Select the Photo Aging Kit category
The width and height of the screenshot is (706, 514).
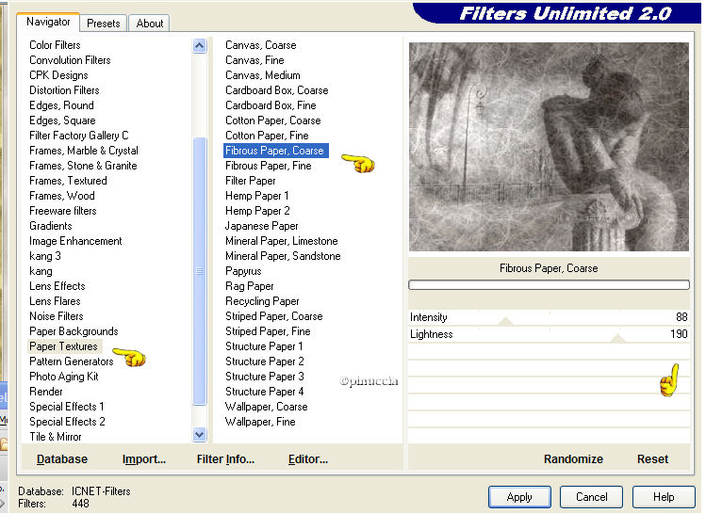pyautogui.click(x=64, y=377)
